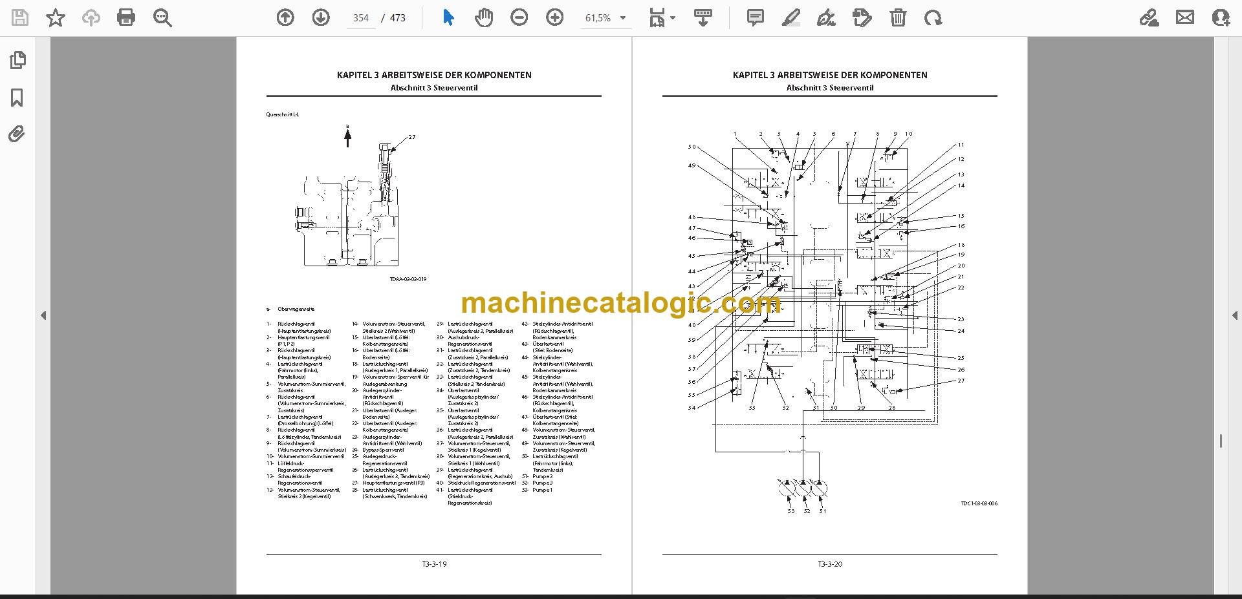Expand the left navigation pane arrow
Image resolution: width=1242 pixels, height=599 pixels.
[43, 315]
